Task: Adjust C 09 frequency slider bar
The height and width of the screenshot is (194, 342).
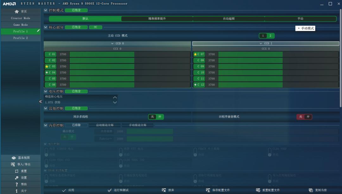Action: tap(278, 66)
